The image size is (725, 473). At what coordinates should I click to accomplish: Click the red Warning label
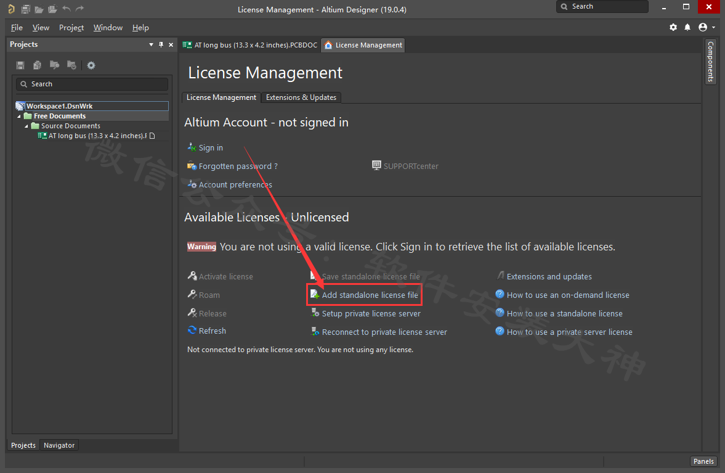coord(201,247)
